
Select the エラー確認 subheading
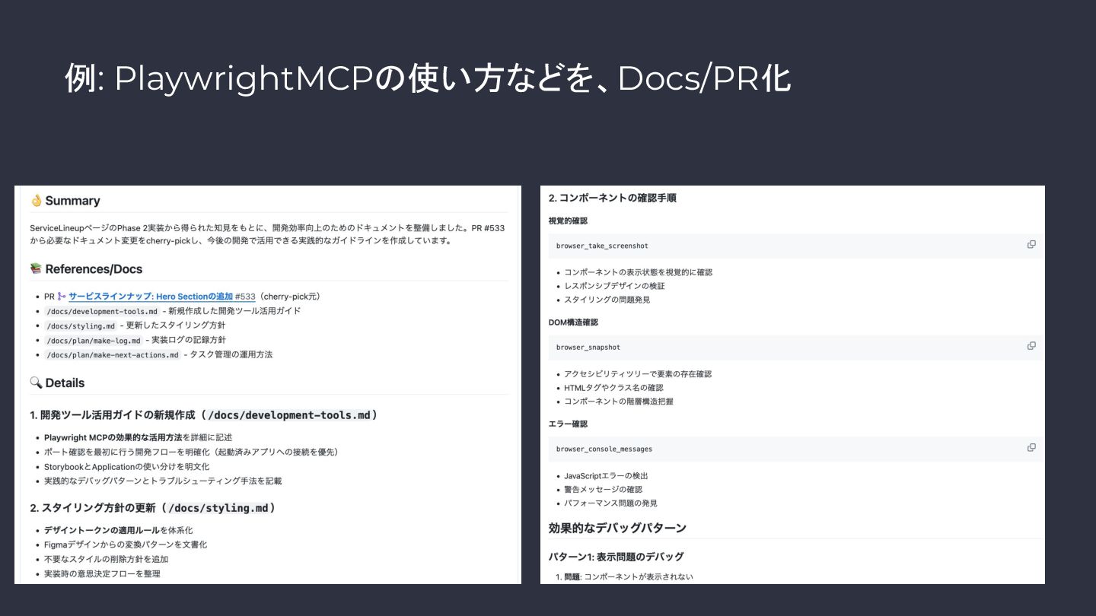pos(568,424)
